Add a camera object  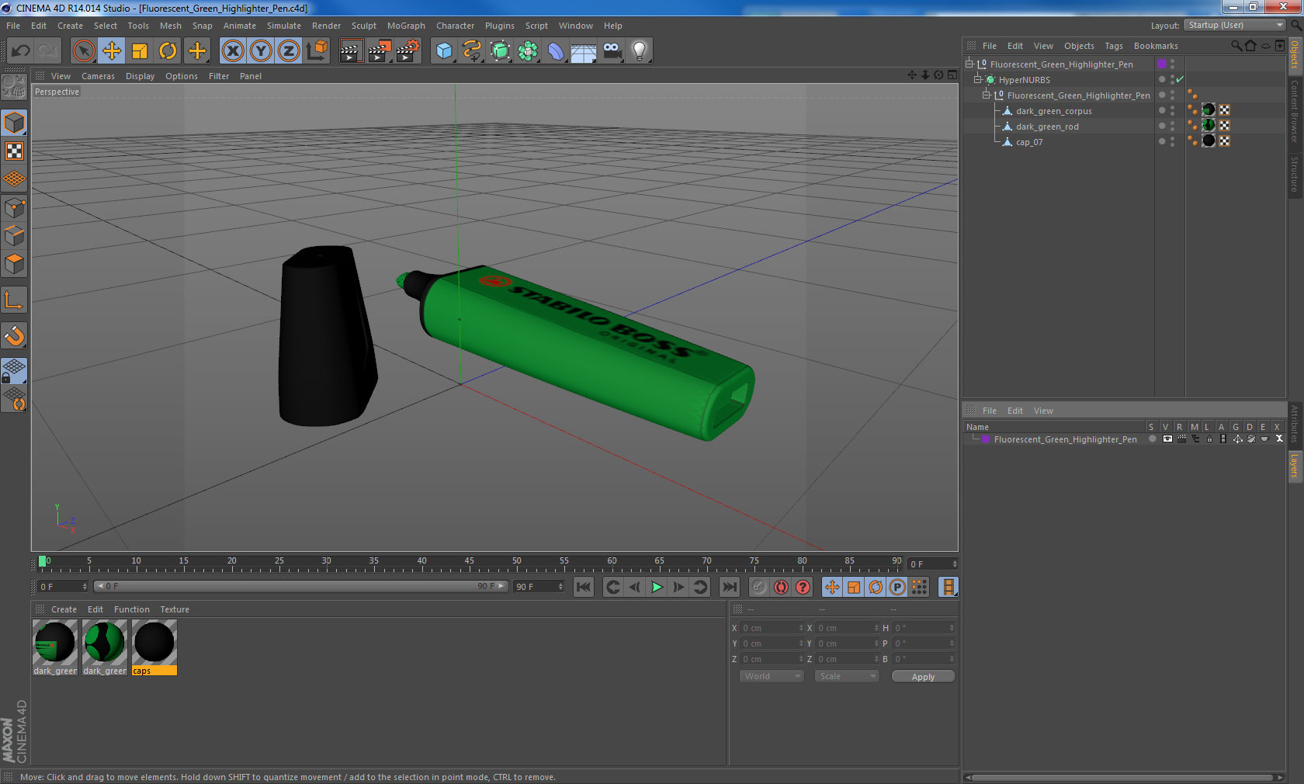pyautogui.click(x=612, y=51)
